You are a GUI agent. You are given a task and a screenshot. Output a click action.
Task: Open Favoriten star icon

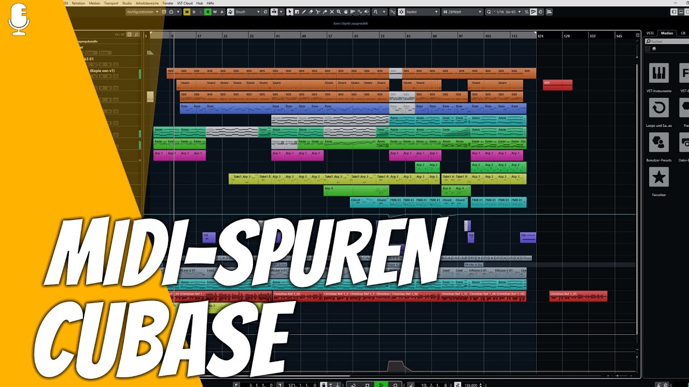pyautogui.click(x=659, y=177)
